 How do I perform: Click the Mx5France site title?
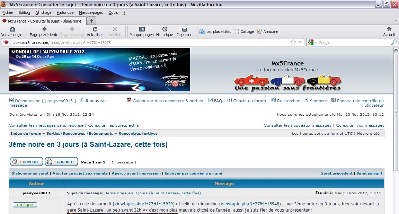click(x=287, y=63)
